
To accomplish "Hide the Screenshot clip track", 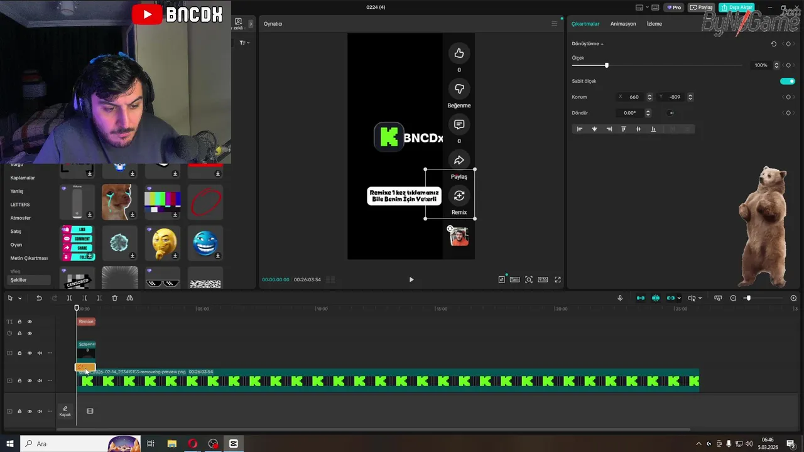I will point(30,353).
